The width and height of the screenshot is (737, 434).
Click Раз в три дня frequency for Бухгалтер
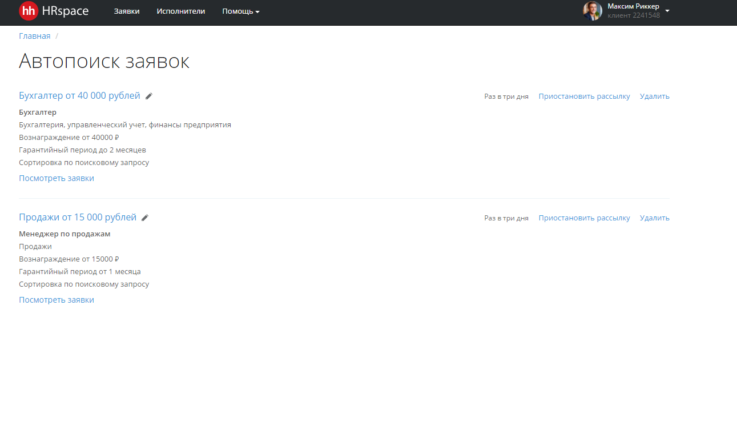coord(506,97)
